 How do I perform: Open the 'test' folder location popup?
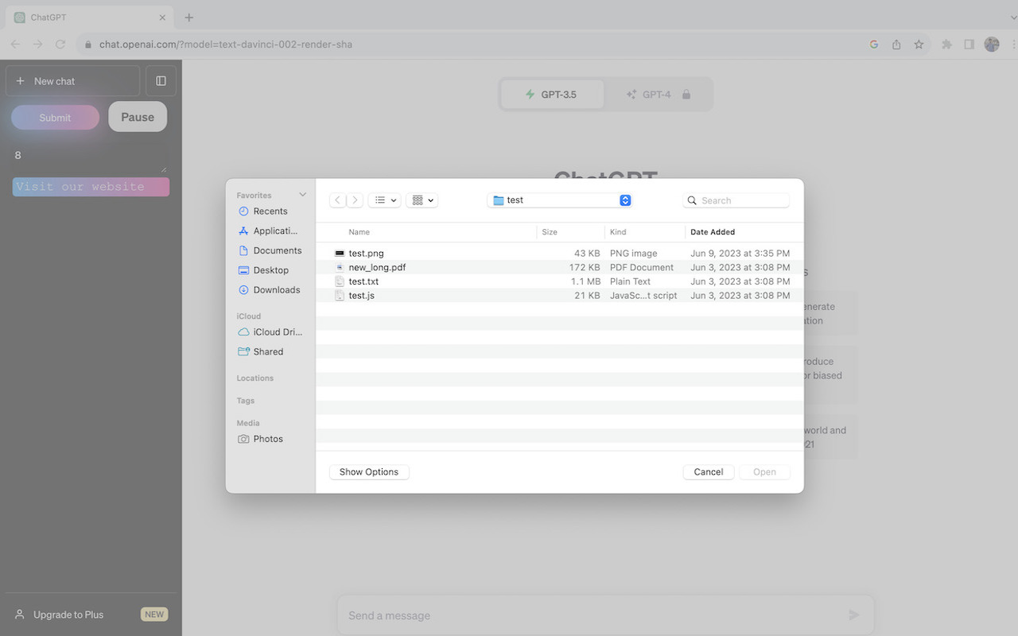coord(559,200)
